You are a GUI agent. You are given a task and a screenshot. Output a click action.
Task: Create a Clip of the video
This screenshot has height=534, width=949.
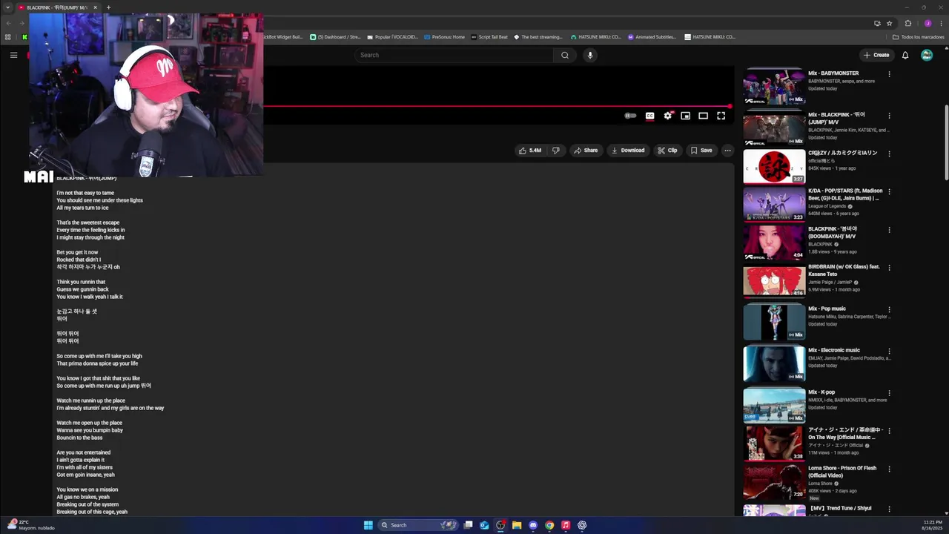click(667, 151)
